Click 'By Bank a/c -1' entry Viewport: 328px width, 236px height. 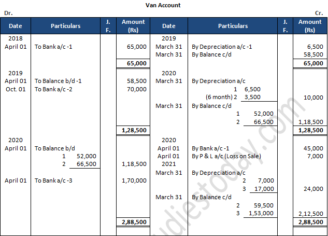point(210,148)
